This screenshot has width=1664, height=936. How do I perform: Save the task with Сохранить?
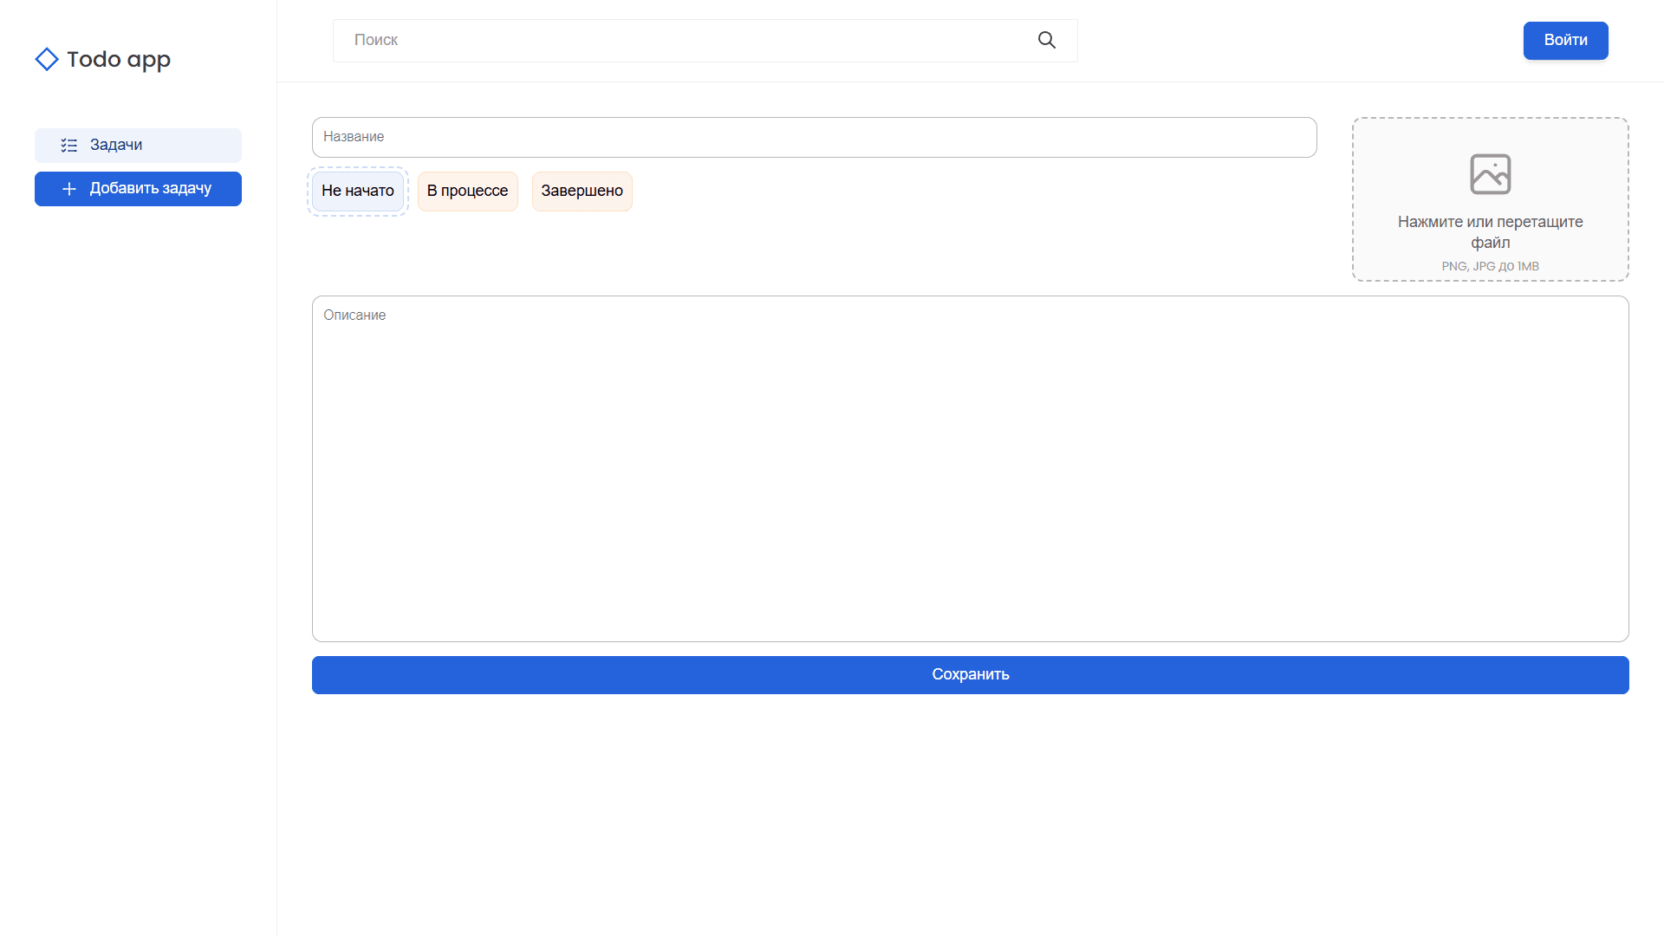pos(971,675)
